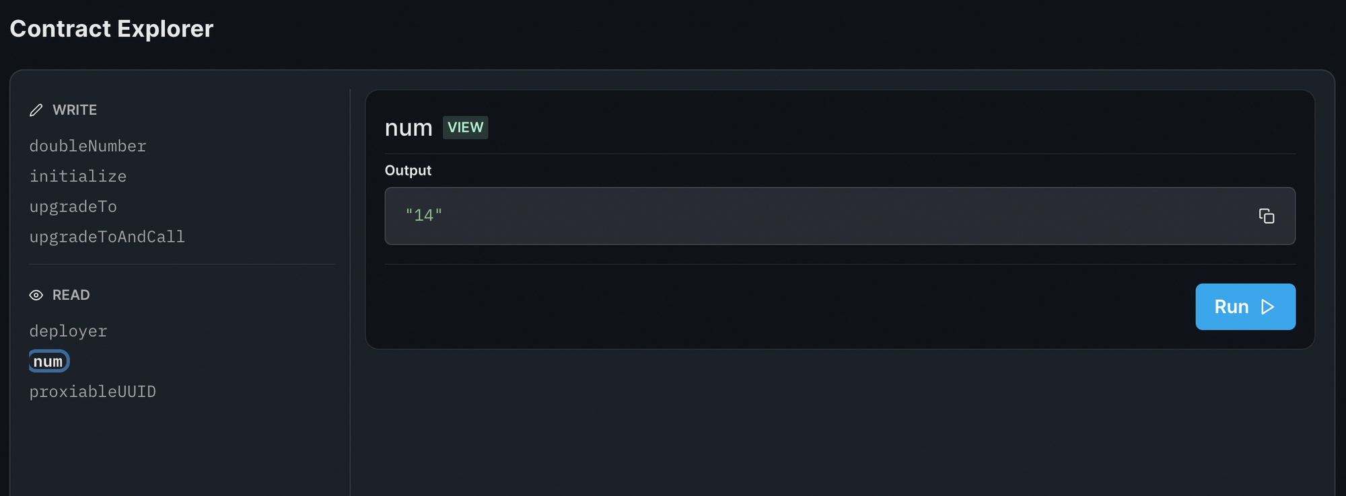The image size is (1346, 496).
Task: Click the "14" output text
Action: [424, 215]
